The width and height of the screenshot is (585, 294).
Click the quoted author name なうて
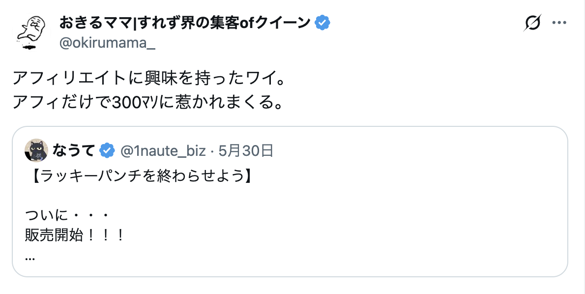point(73,151)
